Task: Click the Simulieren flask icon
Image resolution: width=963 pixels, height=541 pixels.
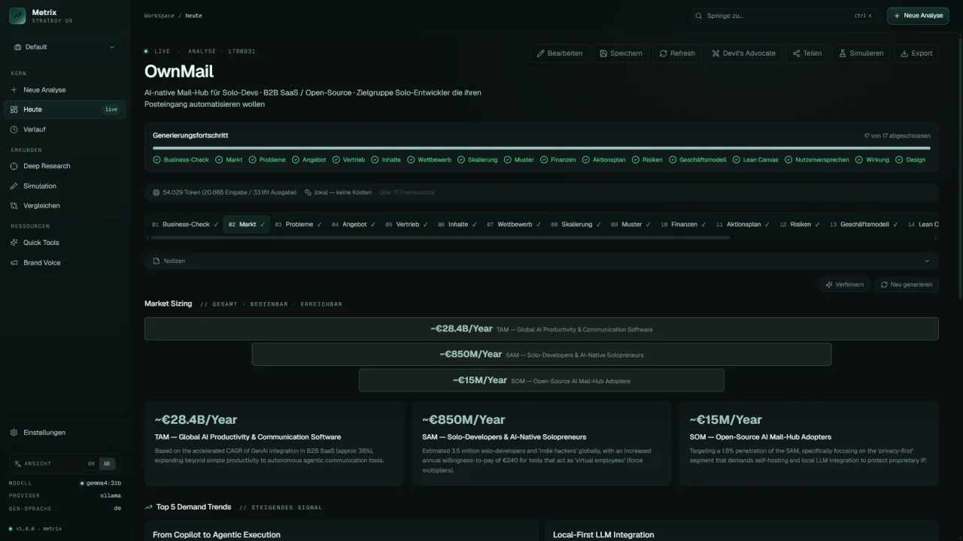Action: pos(843,53)
